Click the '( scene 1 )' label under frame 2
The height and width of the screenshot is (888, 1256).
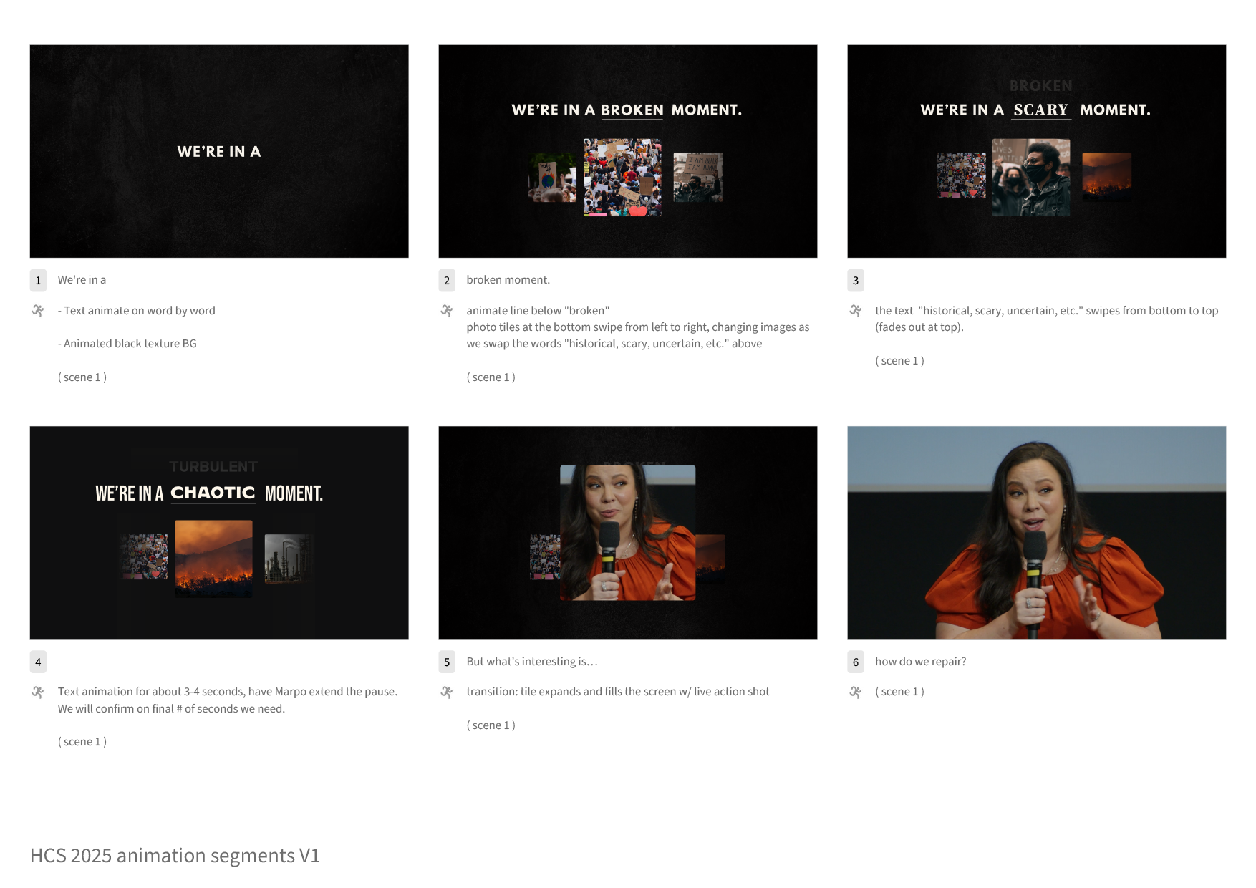(x=491, y=377)
